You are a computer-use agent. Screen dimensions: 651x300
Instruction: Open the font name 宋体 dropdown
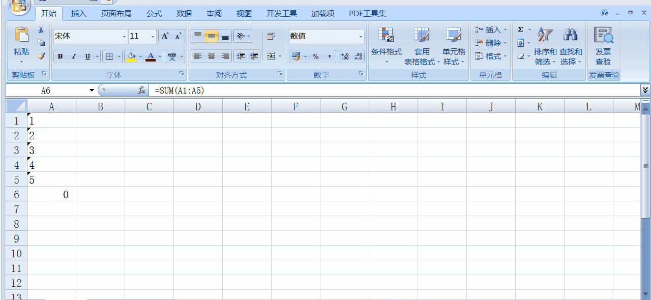(124, 36)
